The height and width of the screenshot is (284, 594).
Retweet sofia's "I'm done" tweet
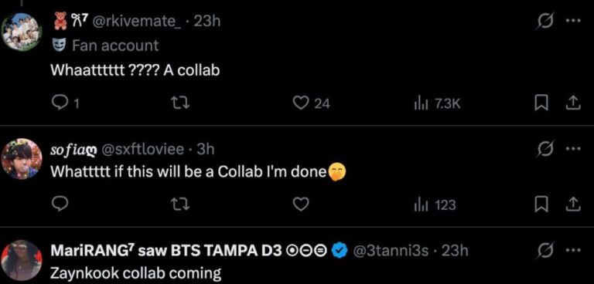pyautogui.click(x=181, y=205)
